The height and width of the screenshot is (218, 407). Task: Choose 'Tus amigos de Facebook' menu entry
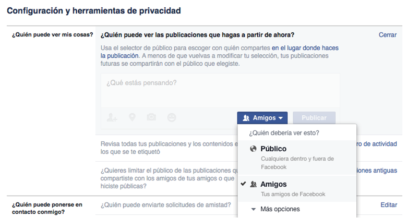(293, 194)
